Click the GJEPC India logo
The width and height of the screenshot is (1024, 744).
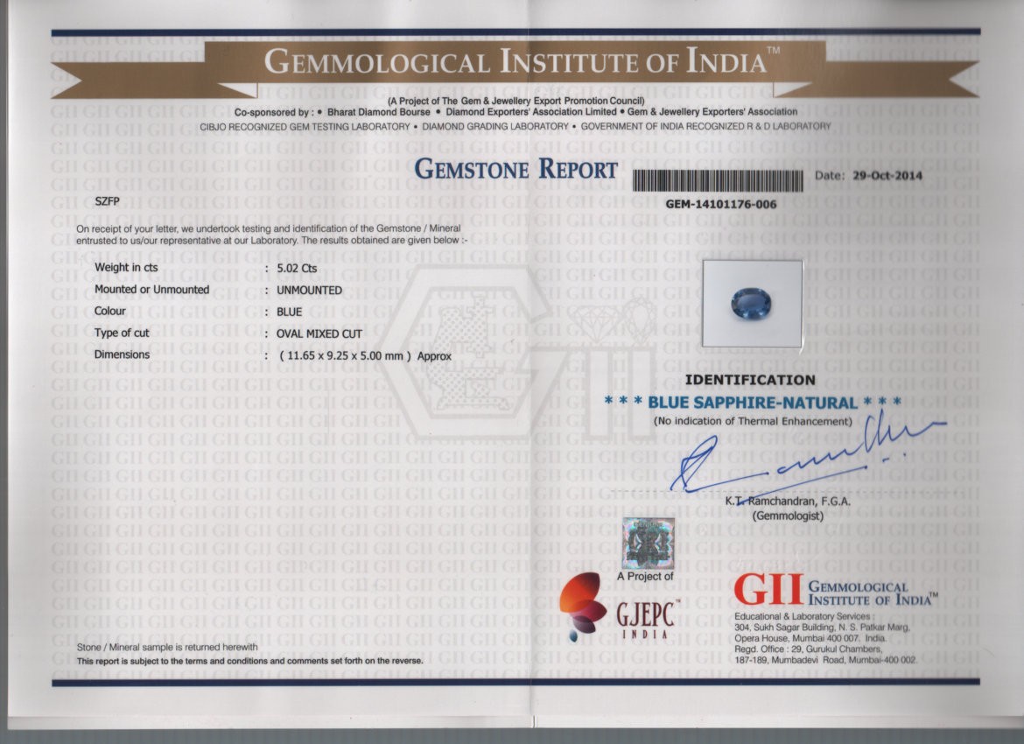[619, 608]
